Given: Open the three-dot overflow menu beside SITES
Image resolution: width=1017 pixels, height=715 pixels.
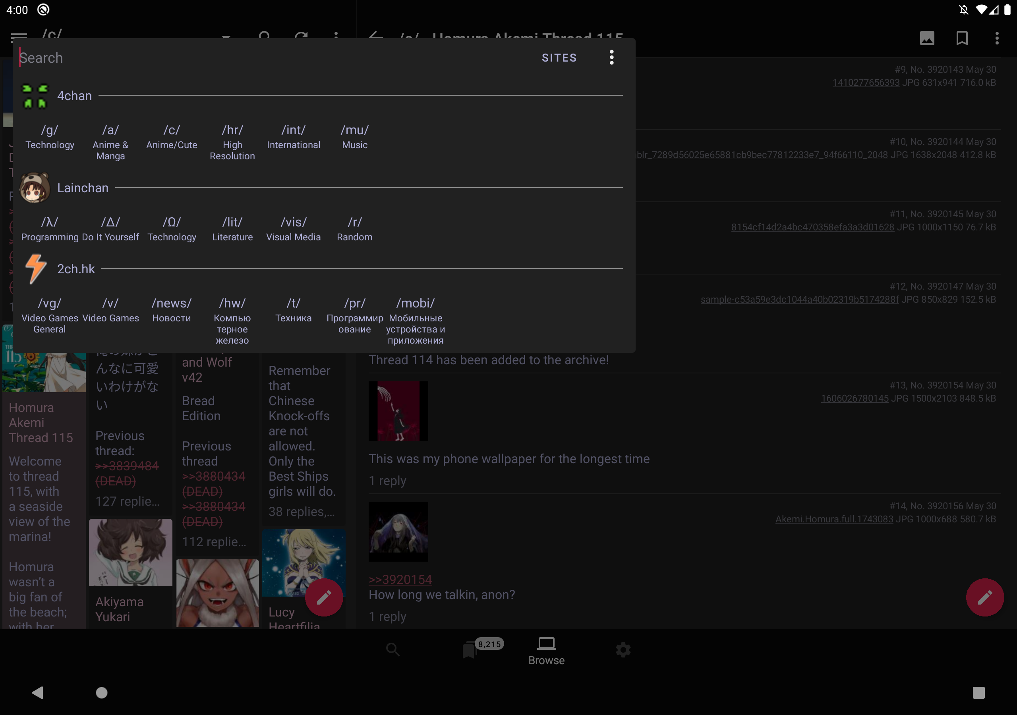Looking at the screenshot, I should (611, 58).
